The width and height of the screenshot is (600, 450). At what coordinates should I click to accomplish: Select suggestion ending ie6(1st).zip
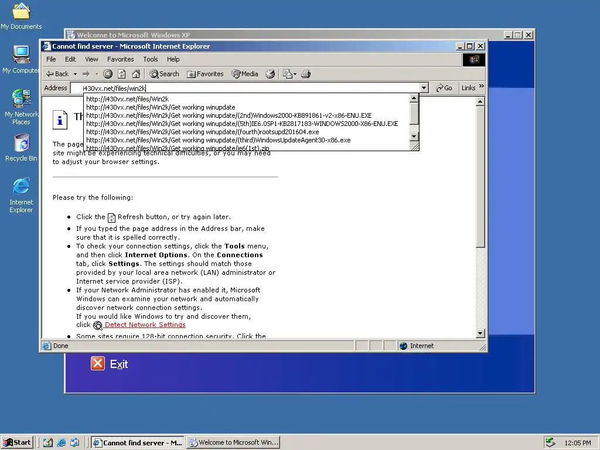(x=247, y=148)
